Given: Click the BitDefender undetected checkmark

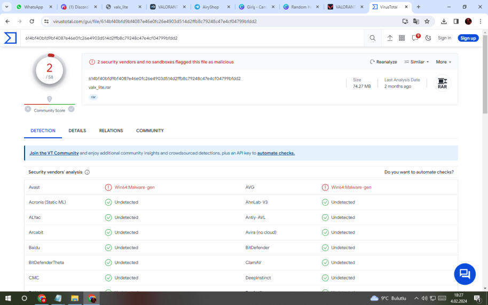Looking at the screenshot, I should click(x=325, y=248).
